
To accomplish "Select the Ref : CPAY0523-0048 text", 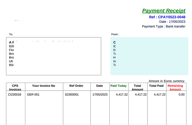I will [x=167, y=17].
